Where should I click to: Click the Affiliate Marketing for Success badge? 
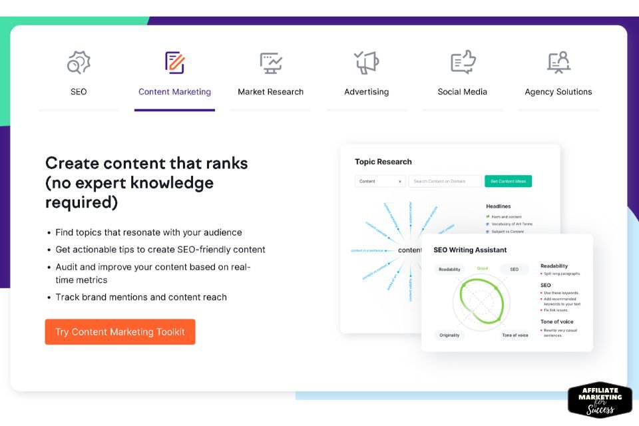tap(600, 400)
